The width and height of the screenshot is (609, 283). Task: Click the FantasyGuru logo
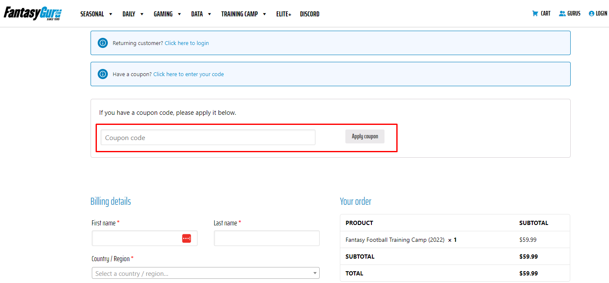pyautogui.click(x=33, y=13)
